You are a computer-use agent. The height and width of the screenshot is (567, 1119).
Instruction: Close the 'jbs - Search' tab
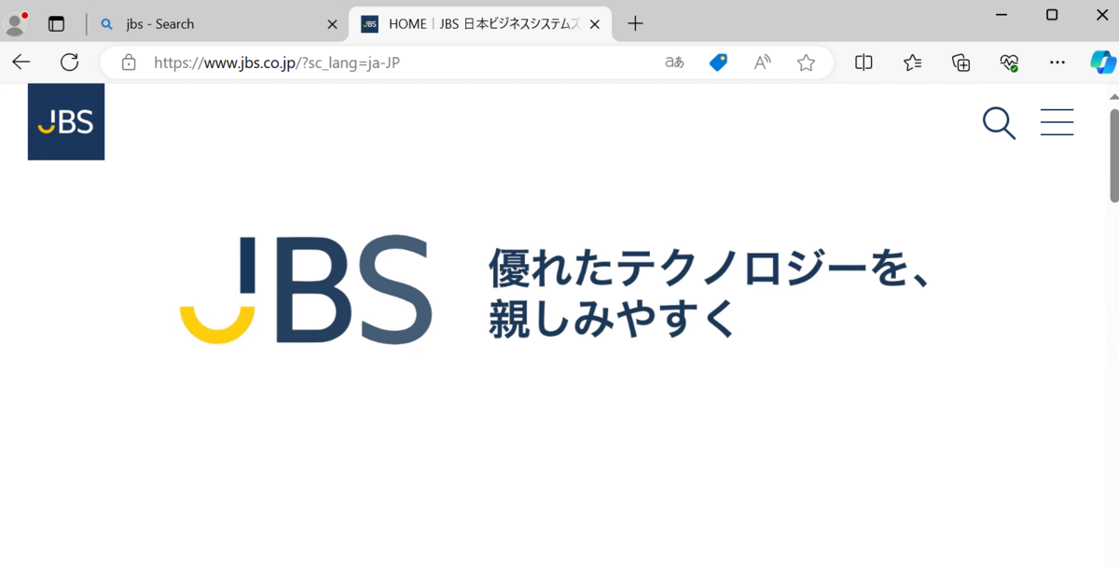[332, 24]
